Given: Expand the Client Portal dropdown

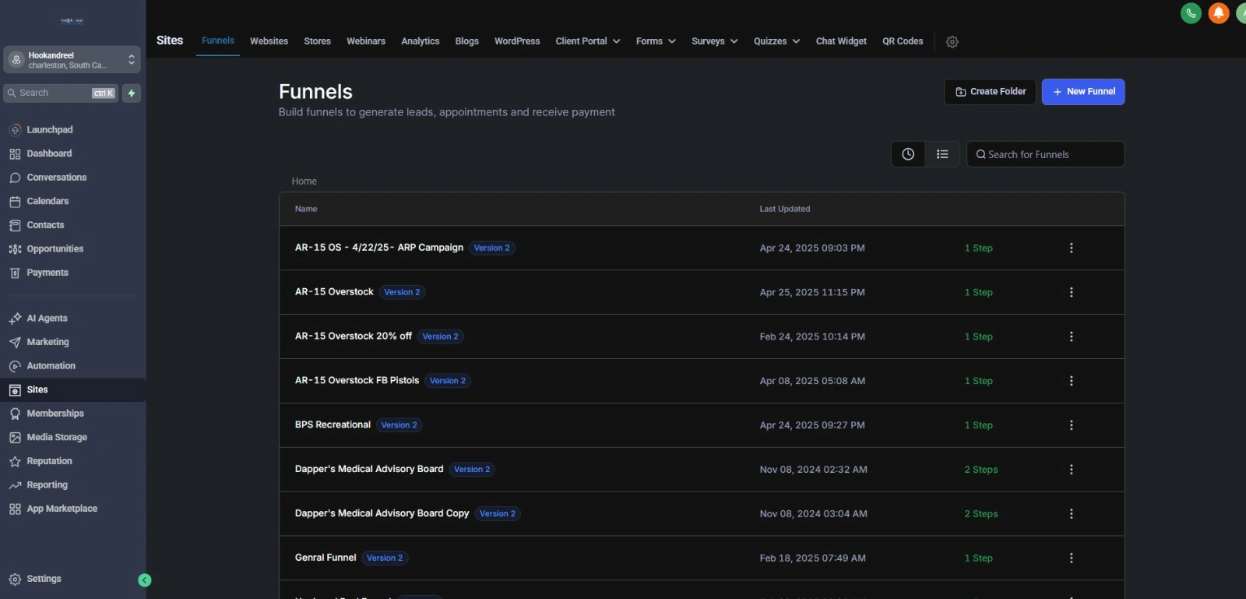Looking at the screenshot, I should coord(587,41).
